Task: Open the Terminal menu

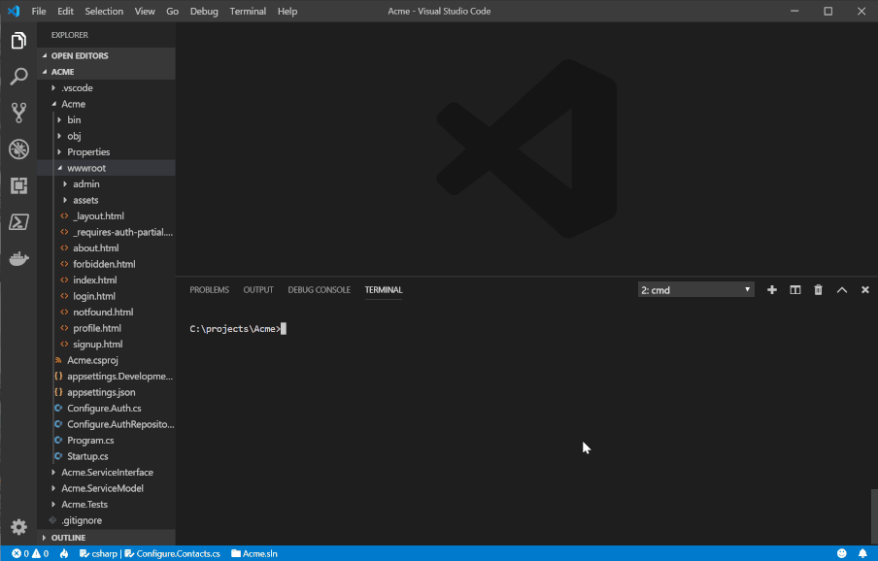Action: tap(248, 12)
